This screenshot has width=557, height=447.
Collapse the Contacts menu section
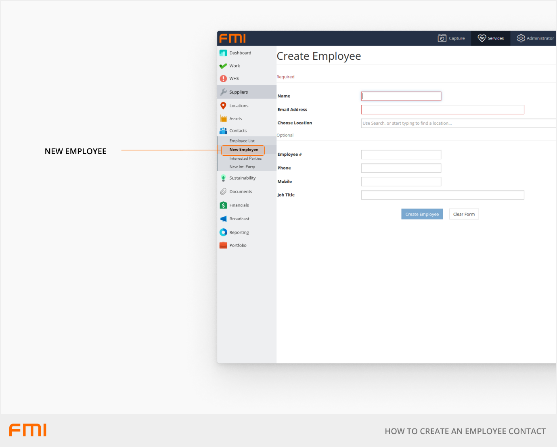(x=238, y=131)
